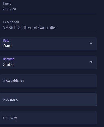Click the Name field containing ens224

pos(48,7)
